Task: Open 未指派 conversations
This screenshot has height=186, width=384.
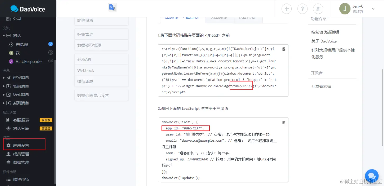Action: (22, 45)
